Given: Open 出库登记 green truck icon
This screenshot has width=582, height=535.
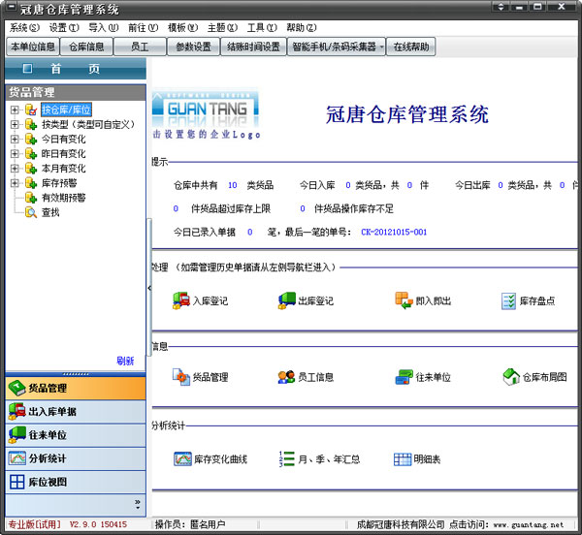Looking at the screenshot, I should (x=286, y=300).
